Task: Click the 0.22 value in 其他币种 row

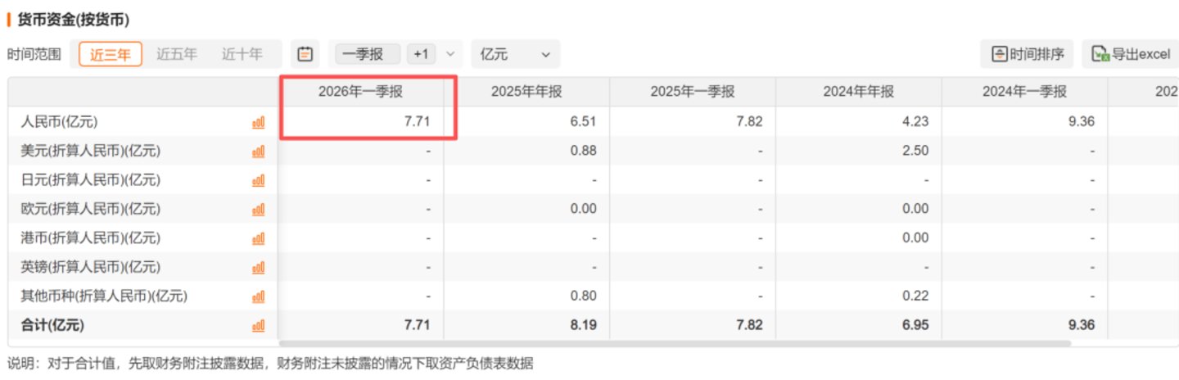Action: pyautogui.click(x=915, y=296)
